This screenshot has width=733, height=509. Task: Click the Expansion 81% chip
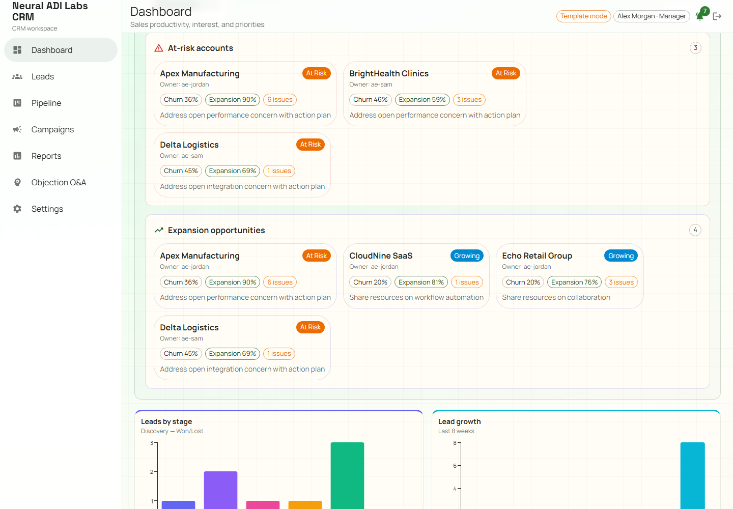tap(421, 282)
